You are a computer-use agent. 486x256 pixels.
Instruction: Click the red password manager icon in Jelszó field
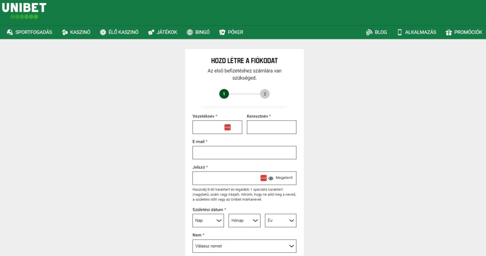[x=263, y=178]
